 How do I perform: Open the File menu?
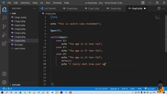[9, 3]
